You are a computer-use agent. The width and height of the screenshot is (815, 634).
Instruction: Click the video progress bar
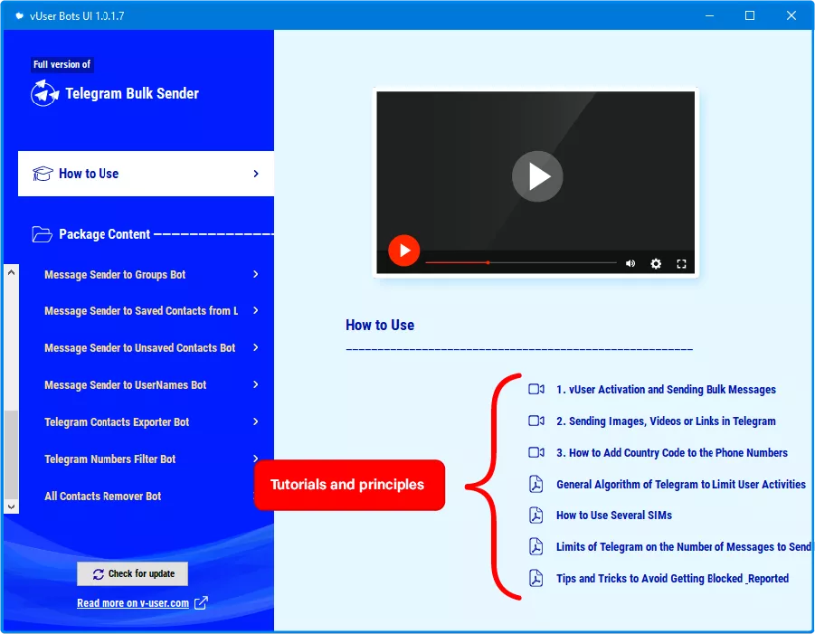[x=521, y=263]
